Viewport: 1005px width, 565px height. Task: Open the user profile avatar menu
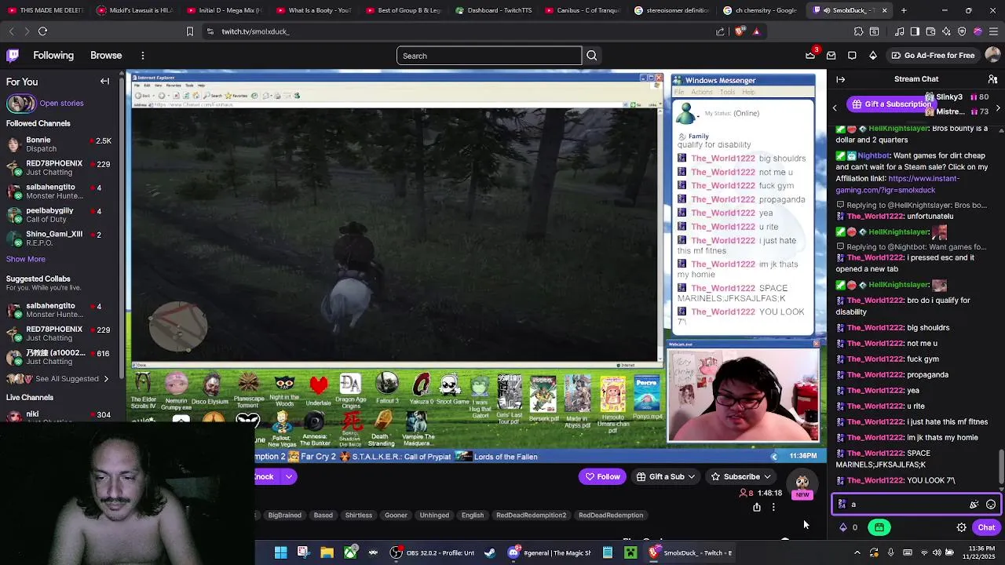992,56
